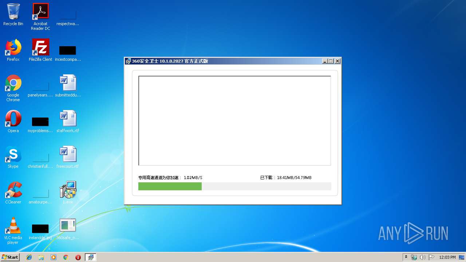The width and height of the screenshot is (466, 262).
Task: Launch Opera browser desktop icon
Action: coord(13,122)
